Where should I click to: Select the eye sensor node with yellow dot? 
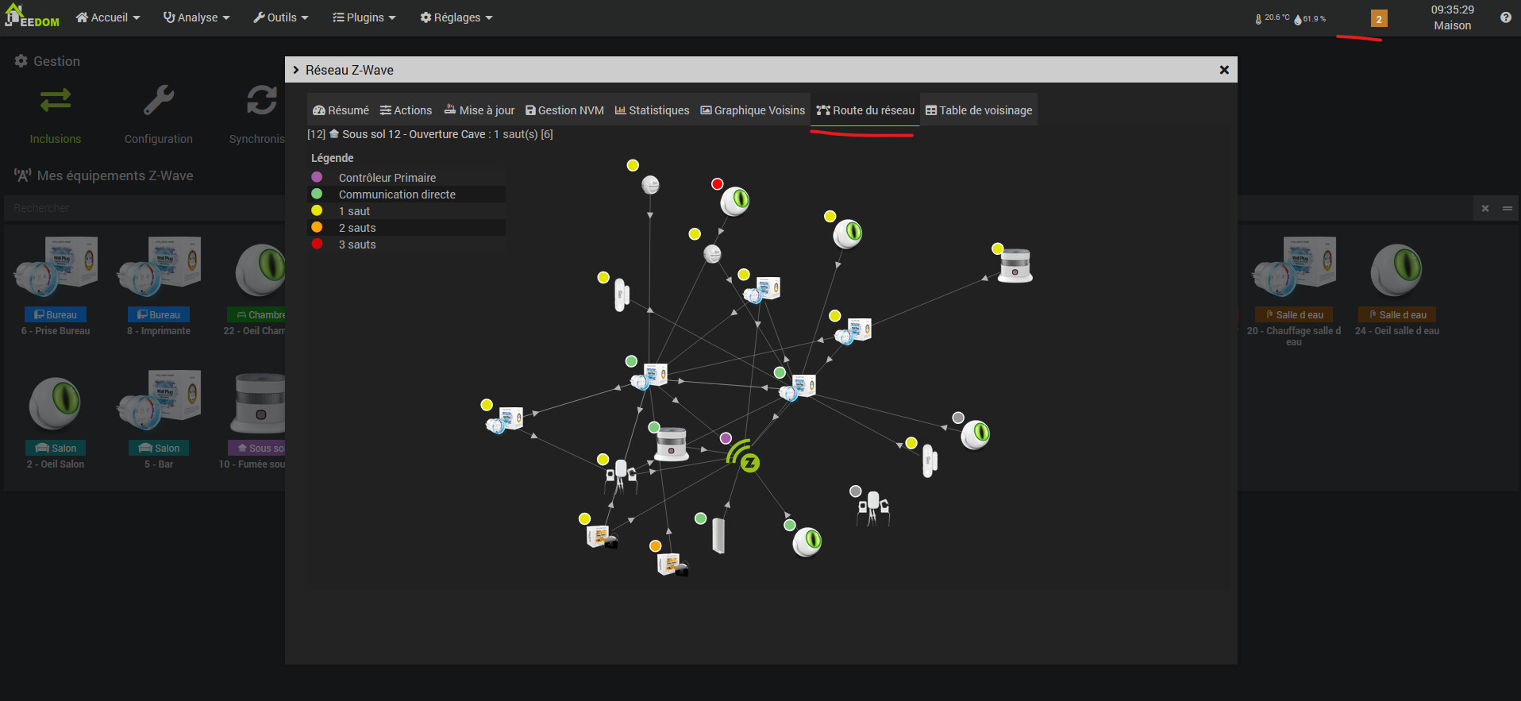coord(848,233)
